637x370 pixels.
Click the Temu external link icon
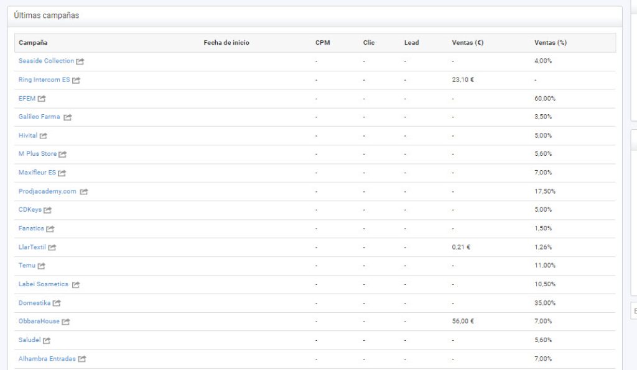point(42,266)
